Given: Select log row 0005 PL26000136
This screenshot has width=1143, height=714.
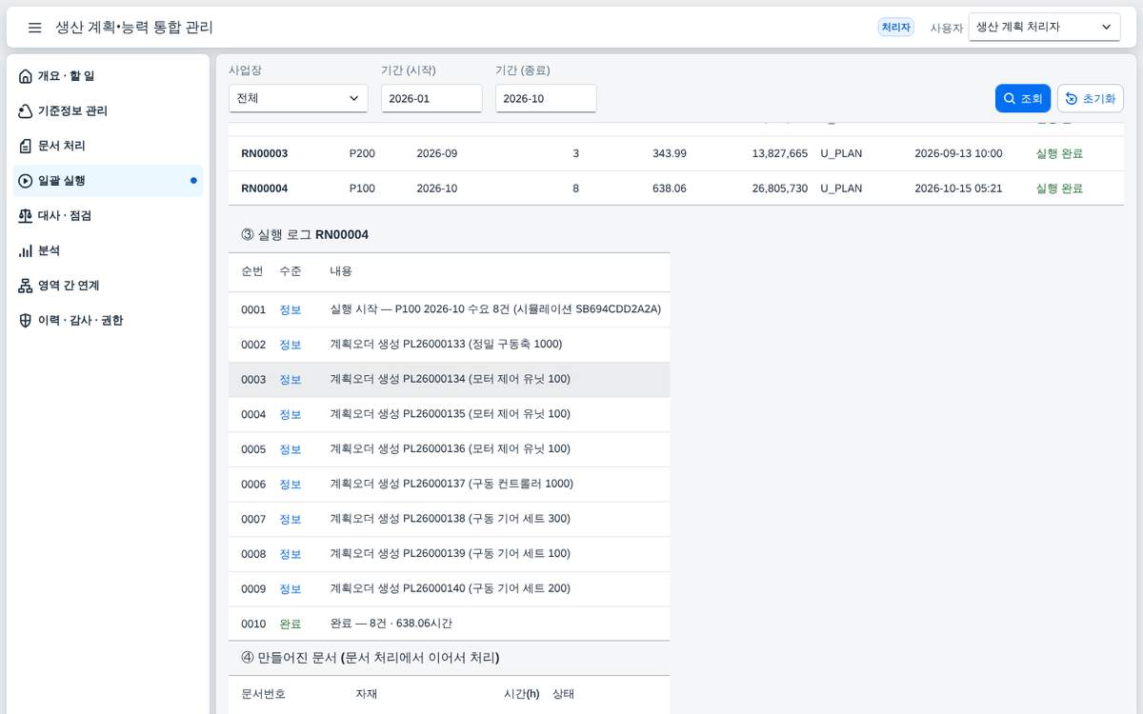Looking at the screenshot, I should pos(449,448).
